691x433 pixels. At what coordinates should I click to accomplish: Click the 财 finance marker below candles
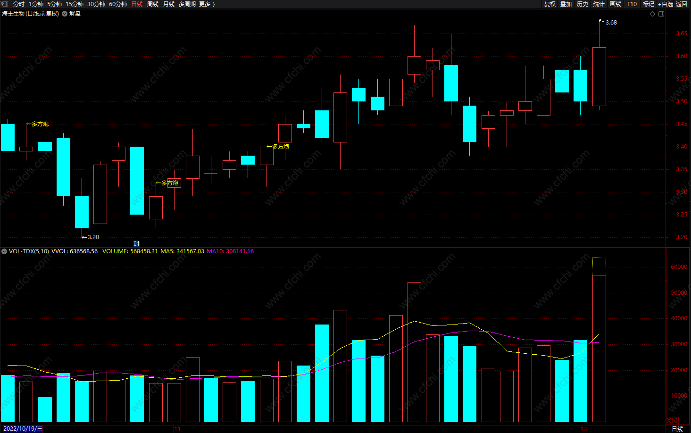tap(136, 243)
